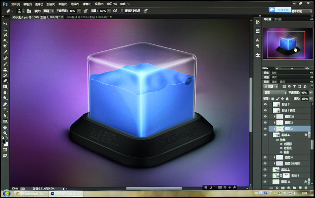Open the layer blend mode dropdown
This screenshot has height=198, width=315.
point(275,93)
